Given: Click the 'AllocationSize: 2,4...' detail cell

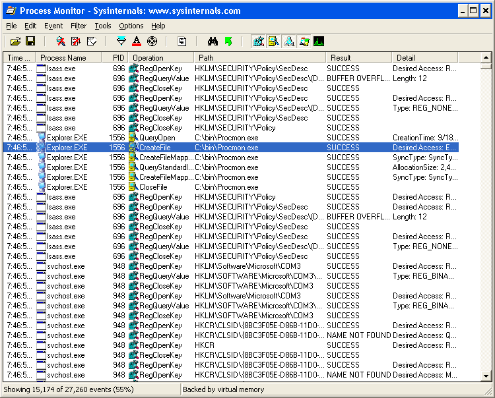Looking at the screenshot, I should [x=425, y=167].
